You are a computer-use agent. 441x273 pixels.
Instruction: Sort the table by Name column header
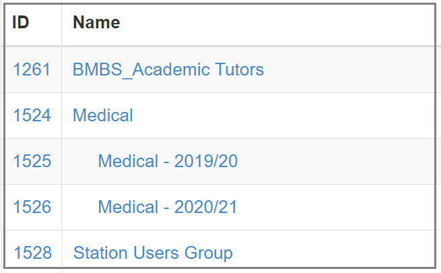click(96, 22)
